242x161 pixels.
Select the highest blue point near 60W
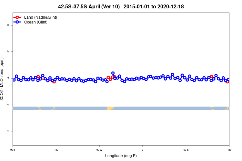(x=113, y=73)
